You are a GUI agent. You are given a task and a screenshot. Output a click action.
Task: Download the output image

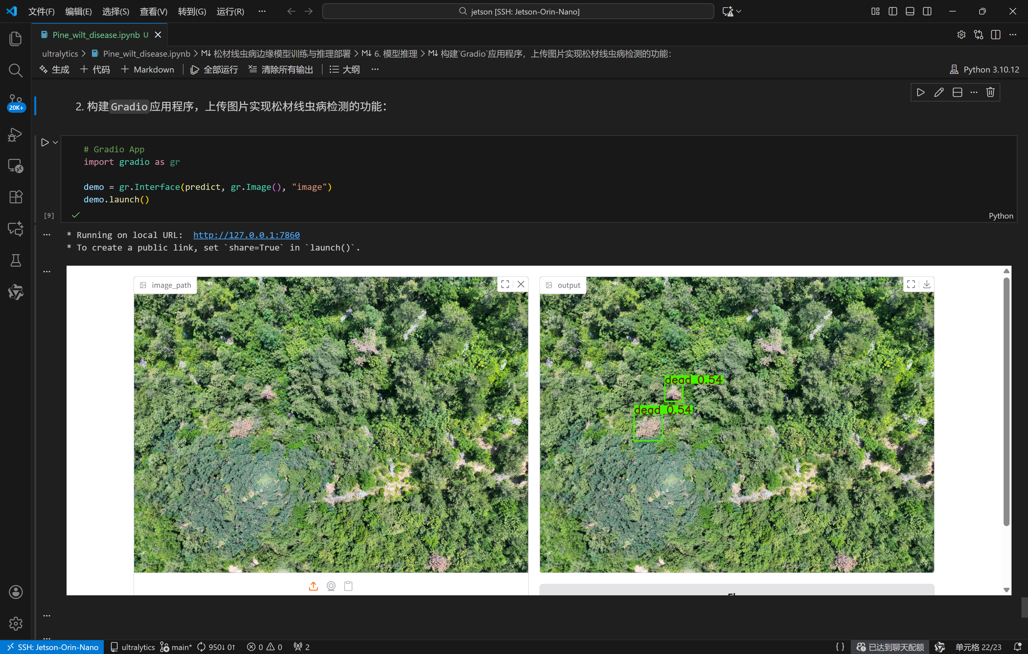[x=927, y=284]
